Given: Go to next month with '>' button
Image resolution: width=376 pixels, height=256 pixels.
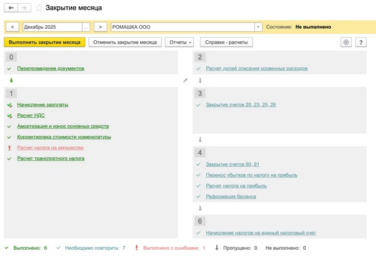Looking at the screenshot, I should (x=100, y=27).
